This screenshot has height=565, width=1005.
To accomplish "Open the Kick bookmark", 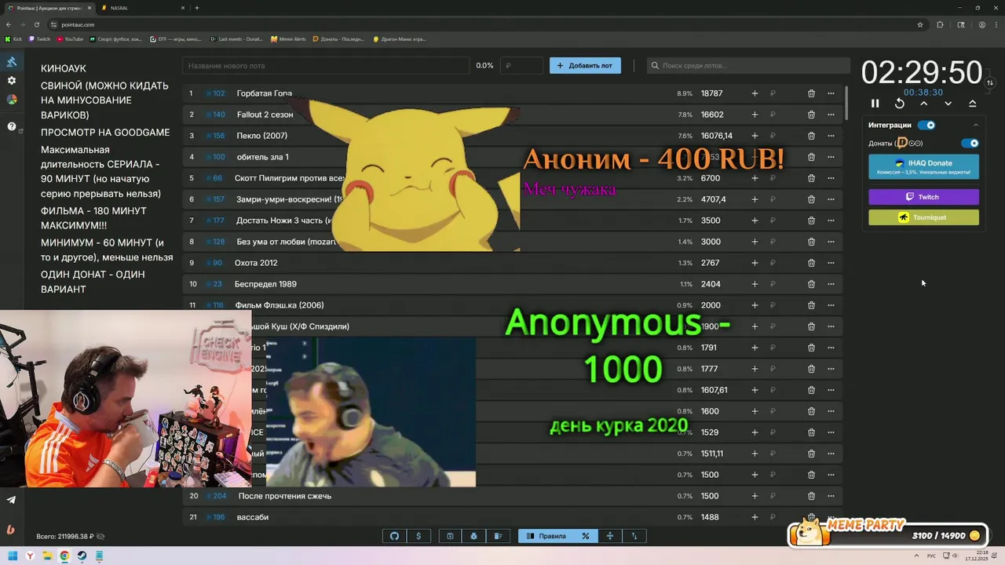I will [x=14, y=38].
